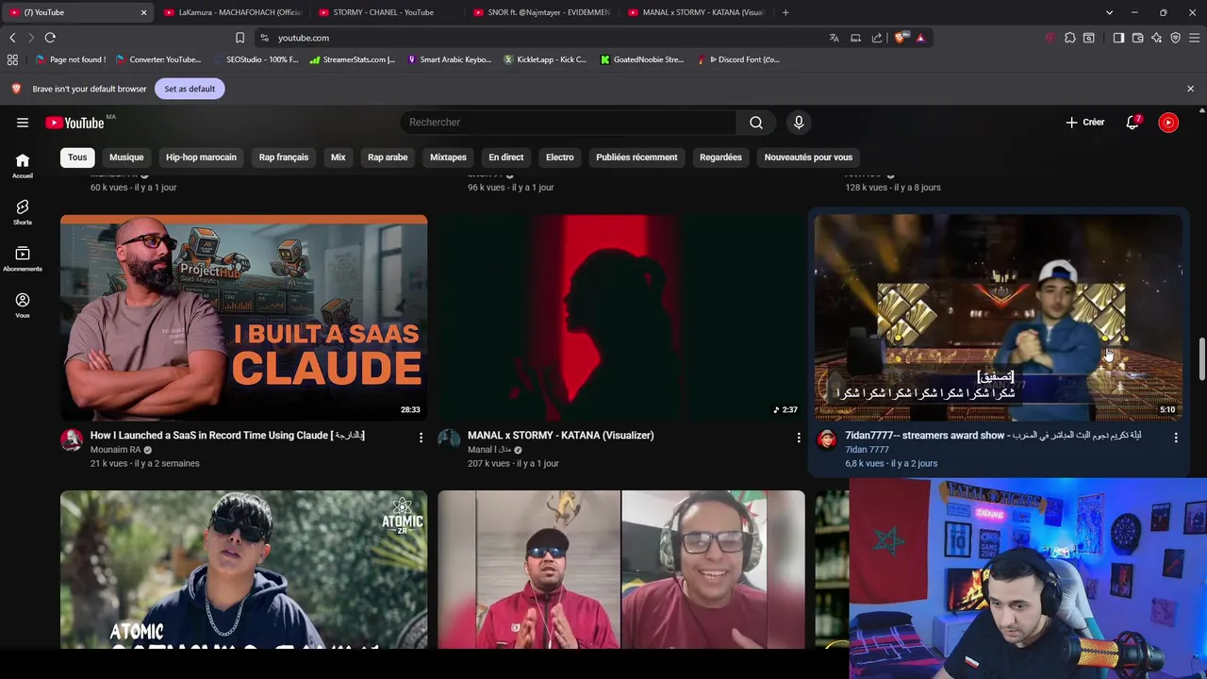Select the Electro filter chip

pyautogui.click(x=560, y=157)
